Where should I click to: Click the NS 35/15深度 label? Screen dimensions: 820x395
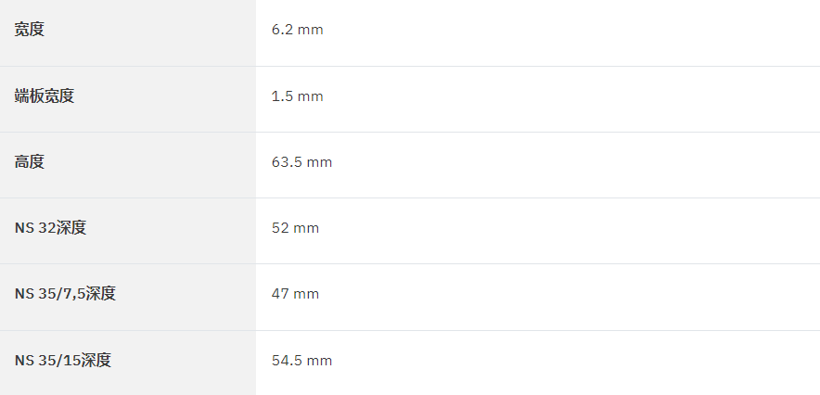(x=63, y=361)
